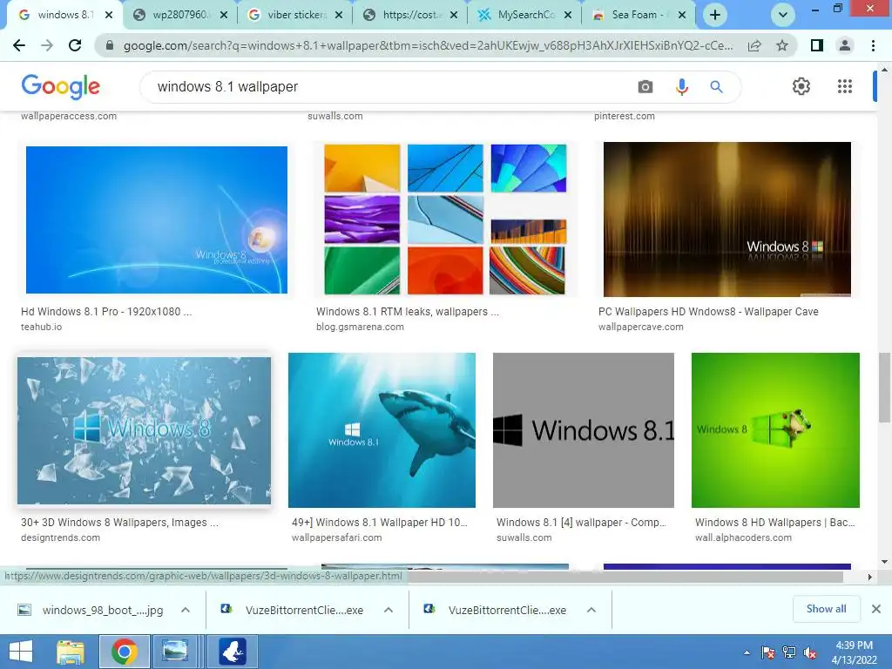Start voice search with microphone icon

(681, 87)
